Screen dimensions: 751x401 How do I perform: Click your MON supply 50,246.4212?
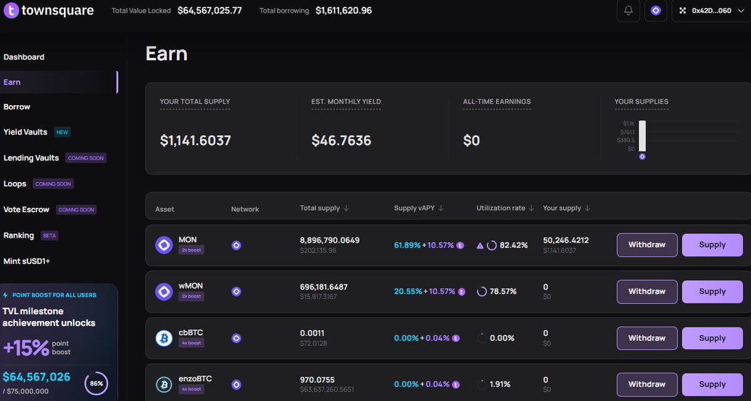pyautogui.click(x=566, y=240)
